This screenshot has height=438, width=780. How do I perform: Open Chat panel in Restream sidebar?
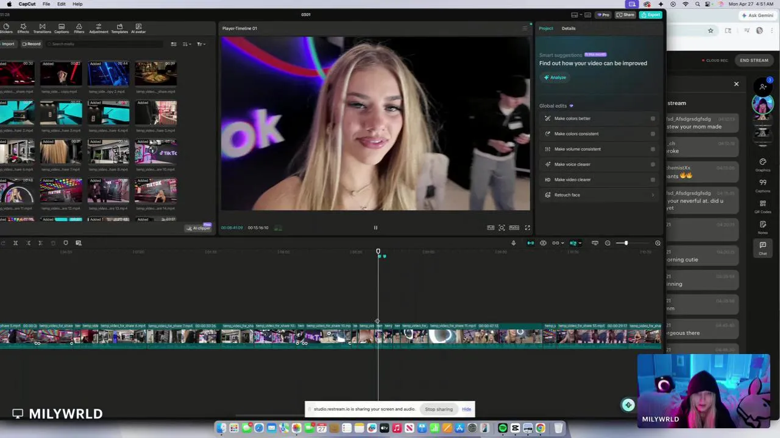point(762,248)
